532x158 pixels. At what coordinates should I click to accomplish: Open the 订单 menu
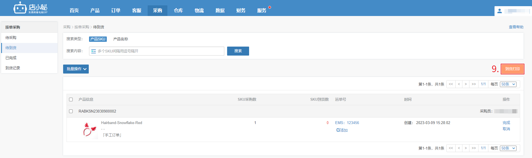[x=116, y=11]
